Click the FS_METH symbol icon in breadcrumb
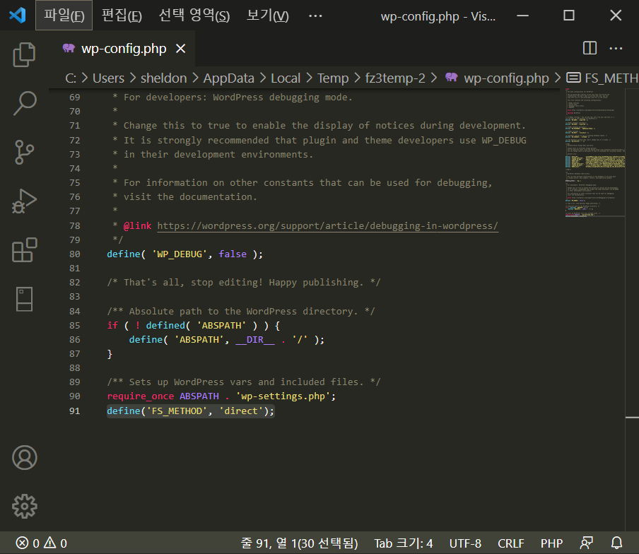The image size is (639, 554). (x=574, y=78)
